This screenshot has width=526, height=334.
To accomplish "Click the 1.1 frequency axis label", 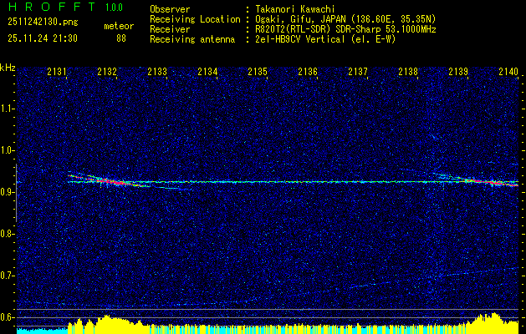I will point(8,108).
